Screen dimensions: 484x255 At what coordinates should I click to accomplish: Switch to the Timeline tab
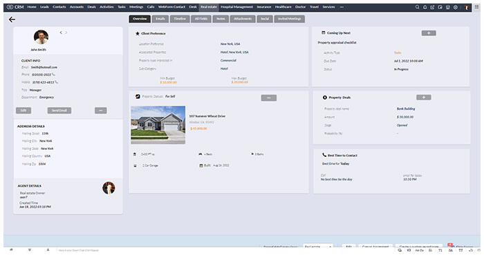(180, 19)
